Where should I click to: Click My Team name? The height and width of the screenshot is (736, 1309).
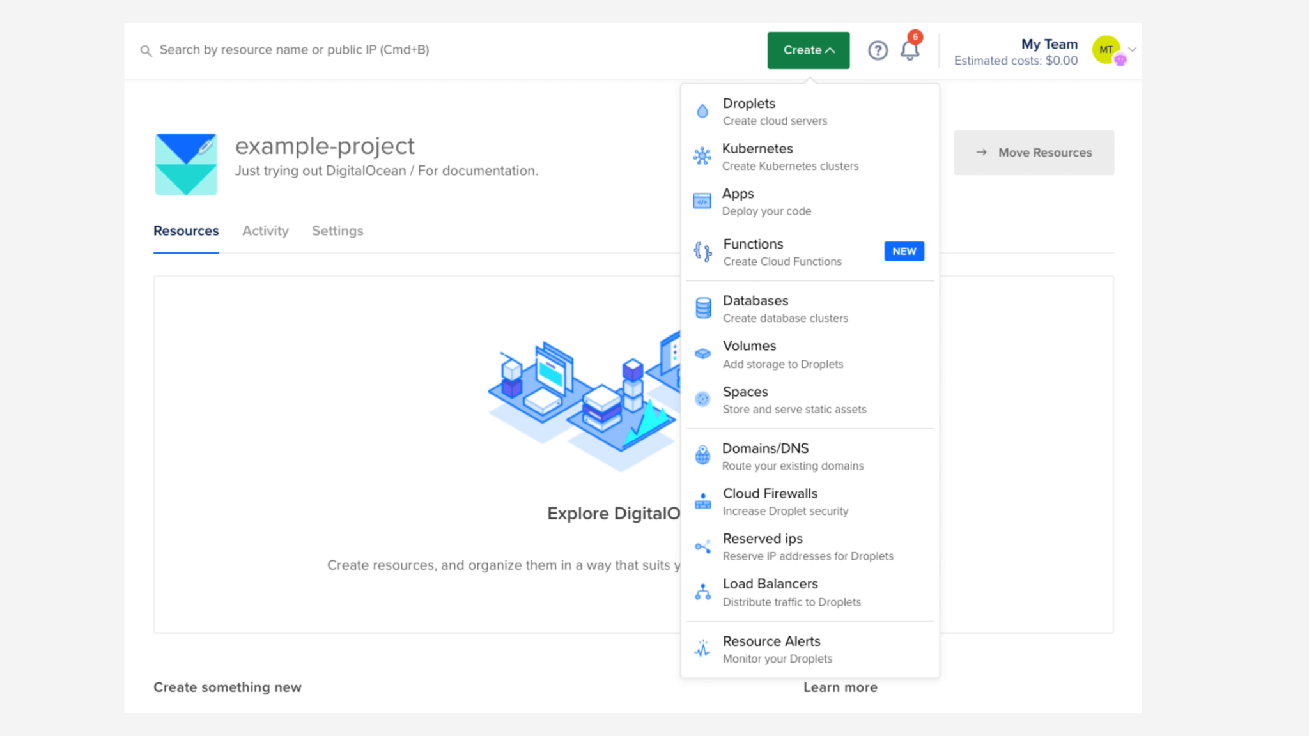1049,44
